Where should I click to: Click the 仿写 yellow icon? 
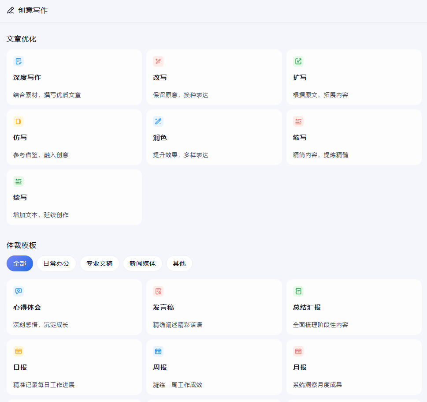point(19,121)
